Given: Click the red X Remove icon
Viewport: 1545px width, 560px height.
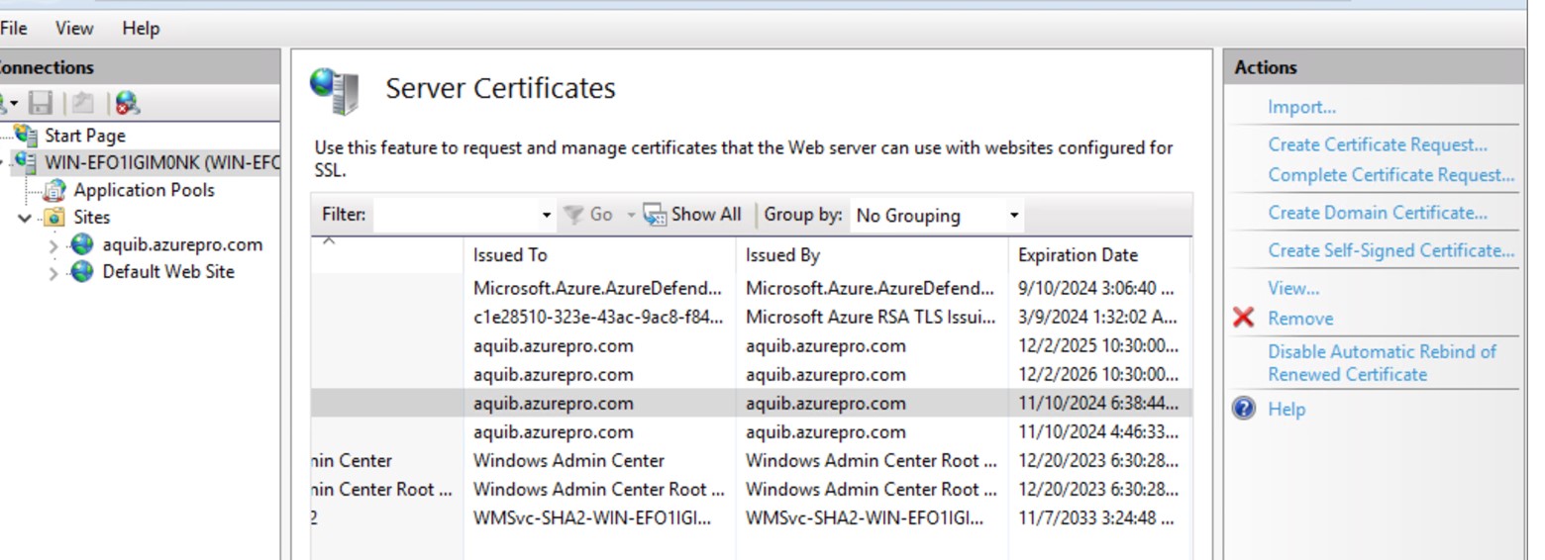Looking at the screenshot, I should (x=1244, y=318).
